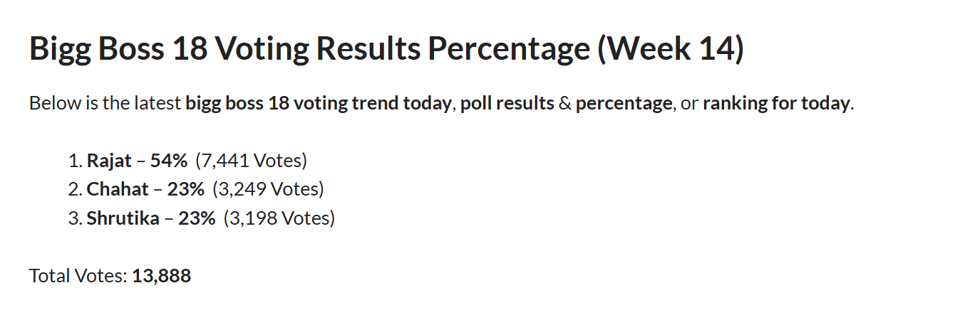Click the "(3,249 Votes)" count
The height and width of the screenshot is (320, 960).
coord(268,189)
